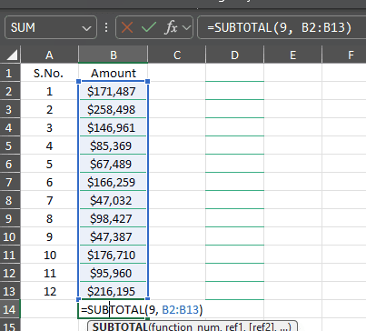Select row 11 header
Viewport: 366px width, 331px height.
coord(9,255)
